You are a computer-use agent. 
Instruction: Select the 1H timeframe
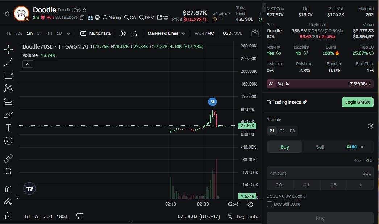tap(40, 33)
